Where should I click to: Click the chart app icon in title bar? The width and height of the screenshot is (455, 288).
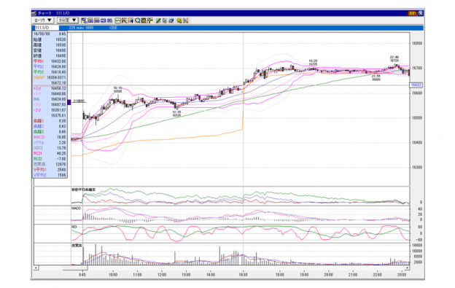[34, 13]
